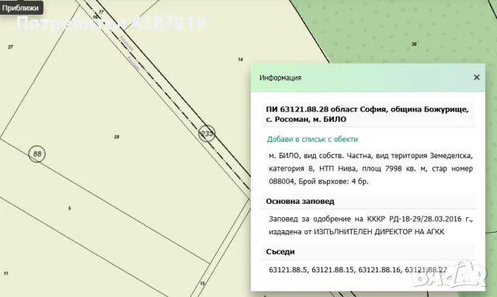Click the Добави в списък с обекти link
497x297 pixels.
(x=312, y=140)
